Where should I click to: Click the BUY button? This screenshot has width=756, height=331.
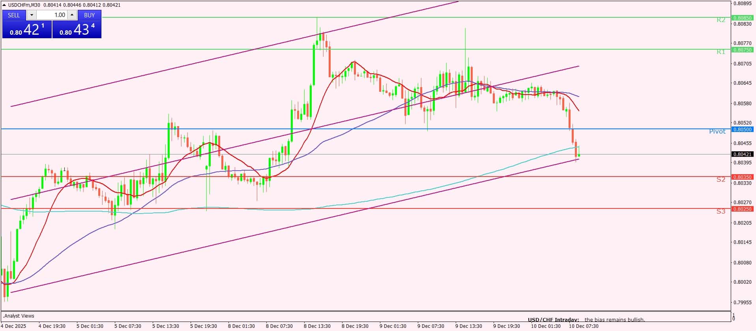coord(90,15)
